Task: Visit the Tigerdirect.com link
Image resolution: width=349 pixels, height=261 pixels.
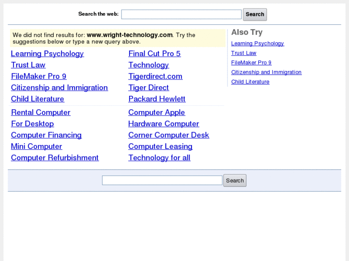Action: 156,76
